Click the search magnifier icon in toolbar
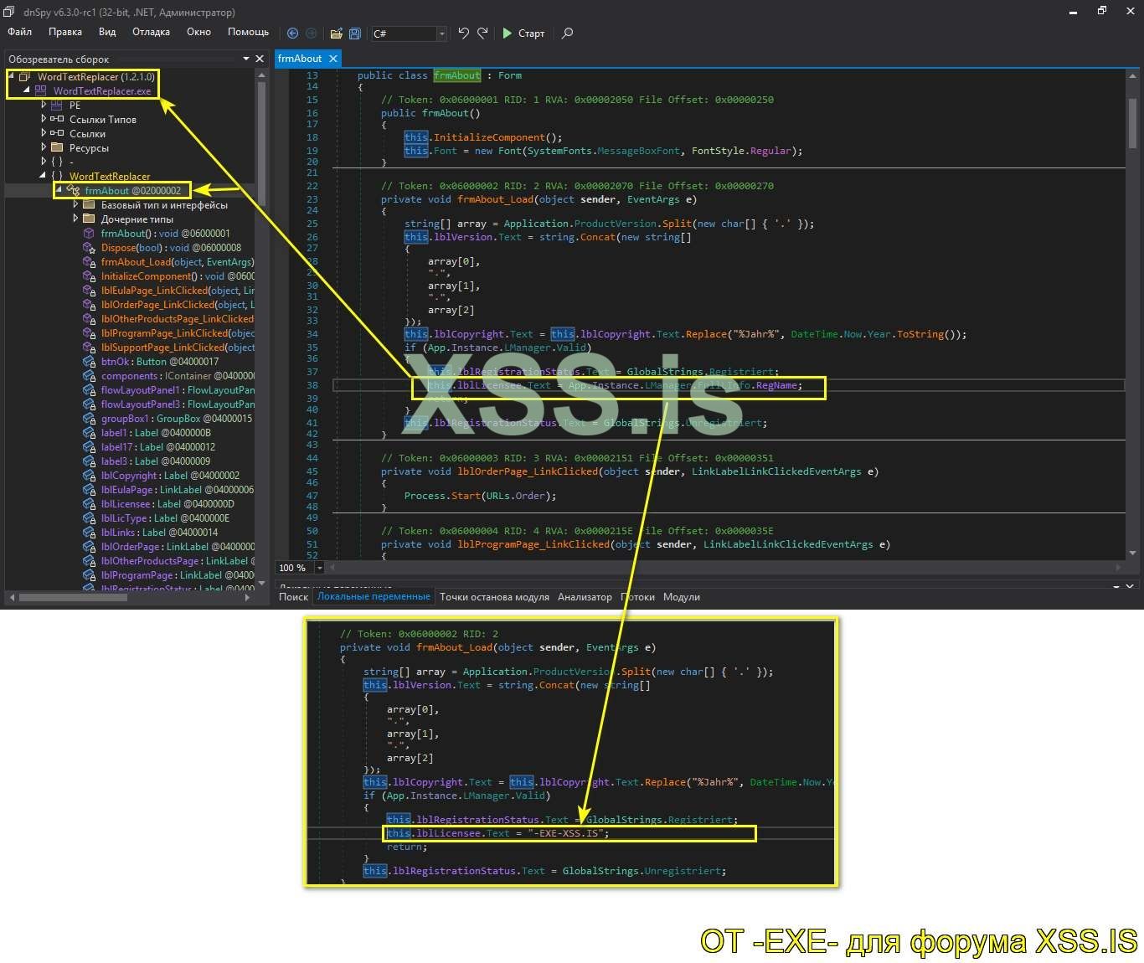Screen dimensions: 1144x963 (567, 33)
